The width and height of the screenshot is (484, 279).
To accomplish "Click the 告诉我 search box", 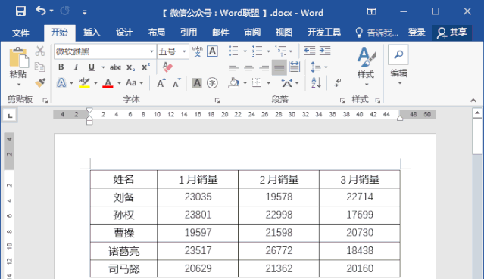I will (x=376, y=33).
